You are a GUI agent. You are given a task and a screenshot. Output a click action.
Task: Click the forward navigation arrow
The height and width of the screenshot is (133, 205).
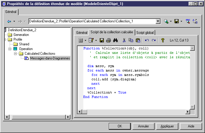tap(20, 21)
